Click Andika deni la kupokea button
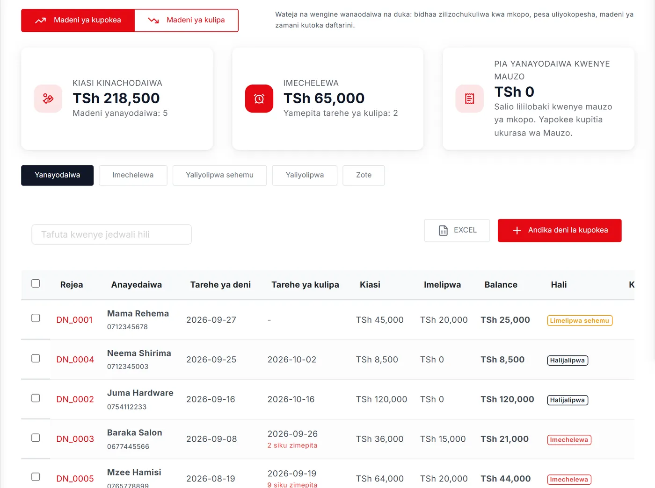655x488 pixels. pos(560,230)
